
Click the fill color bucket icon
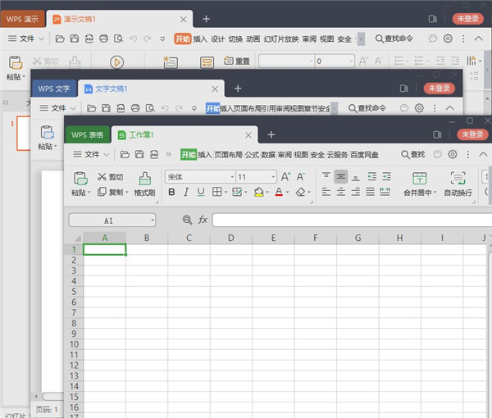coord(259,192)
